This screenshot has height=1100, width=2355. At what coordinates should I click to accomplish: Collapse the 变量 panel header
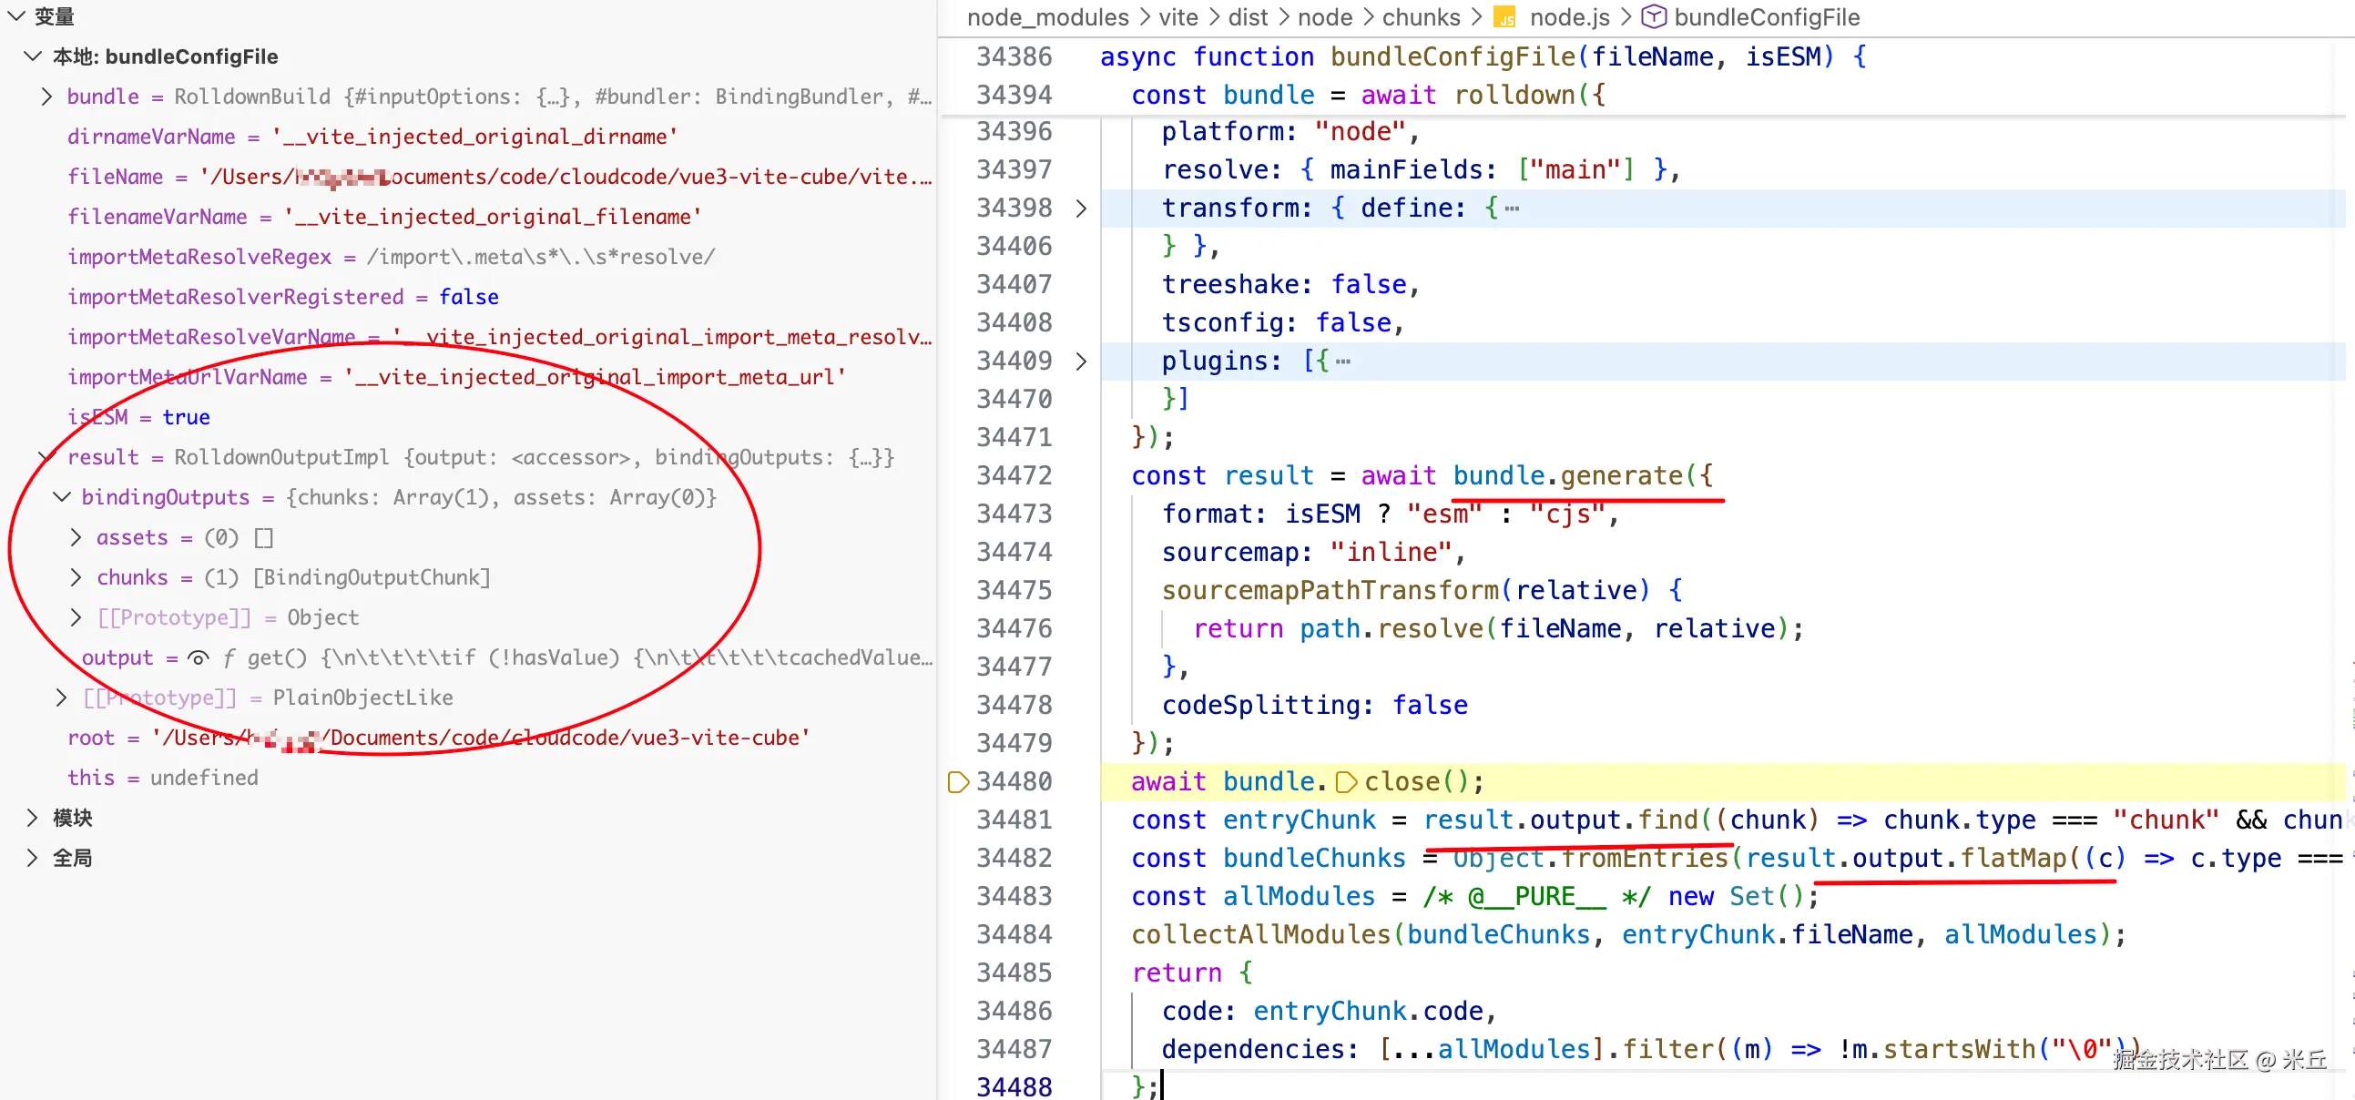(x=15, y=16)
